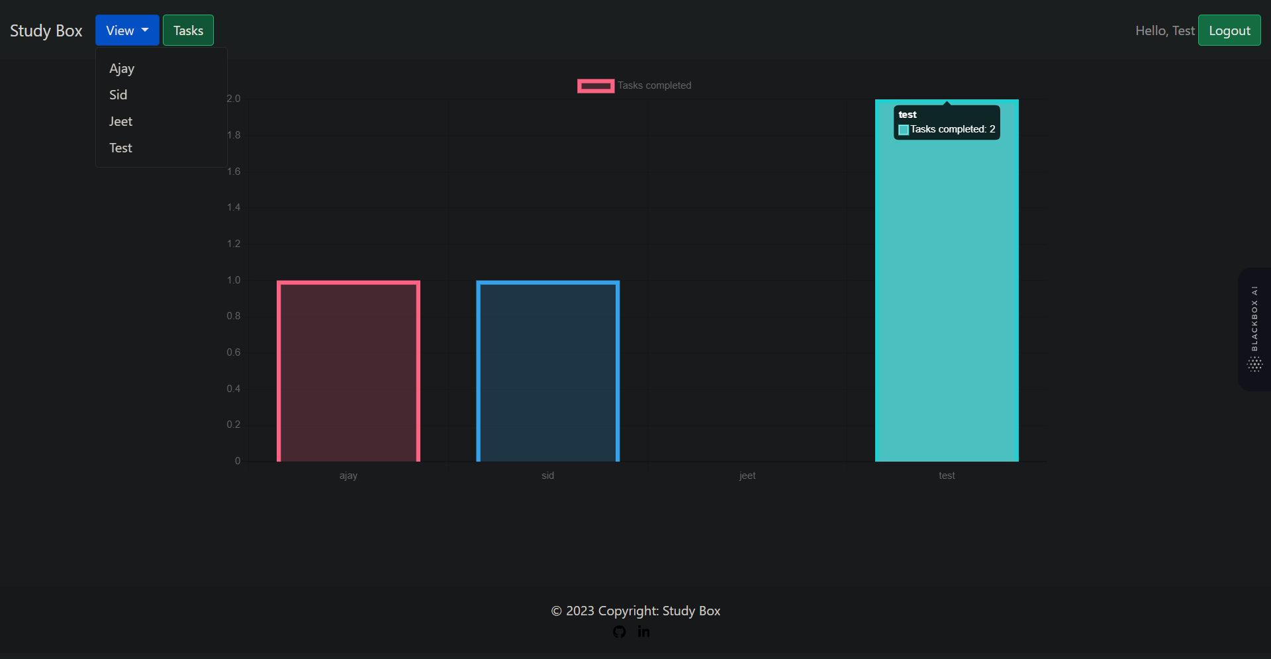Click the ajay bar in the chart
This screenshot has height=659, width=1271.
(348, 371)
